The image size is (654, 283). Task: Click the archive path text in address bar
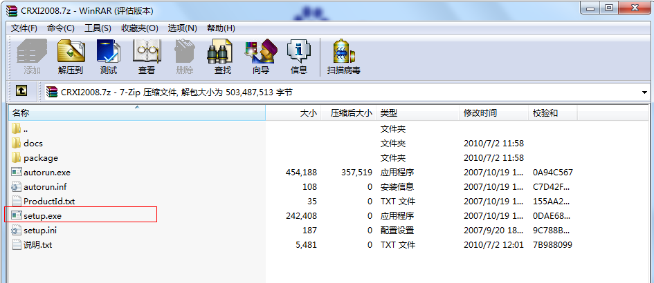click(x=177, y=92)
